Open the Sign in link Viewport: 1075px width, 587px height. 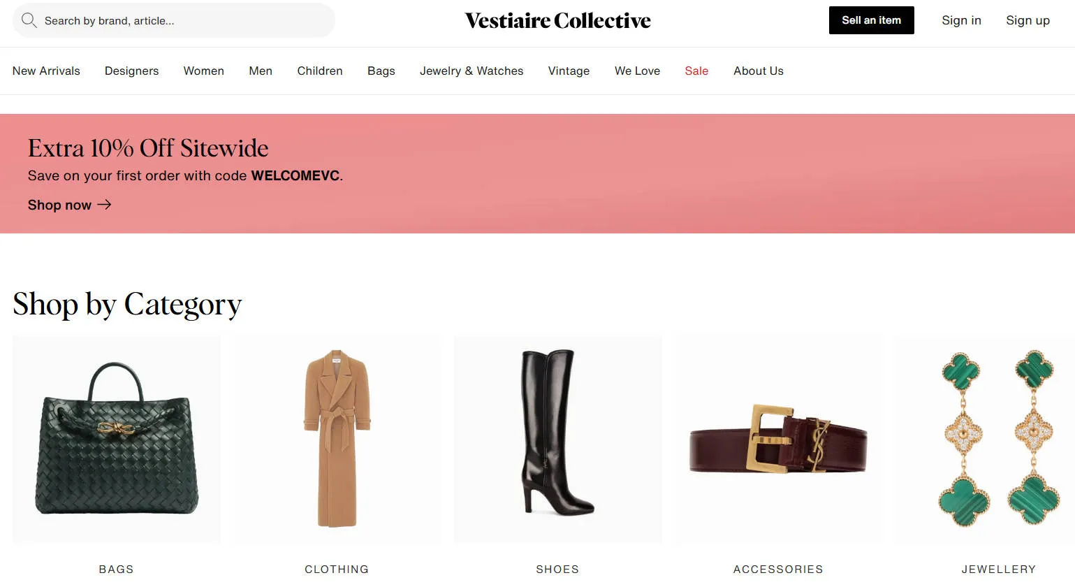tap(961, 20)
